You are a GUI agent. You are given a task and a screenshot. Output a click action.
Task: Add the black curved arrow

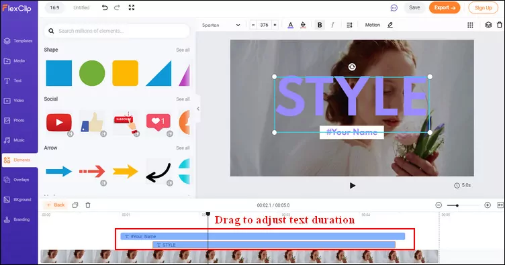pyautogui.click(x=158, y=172)
